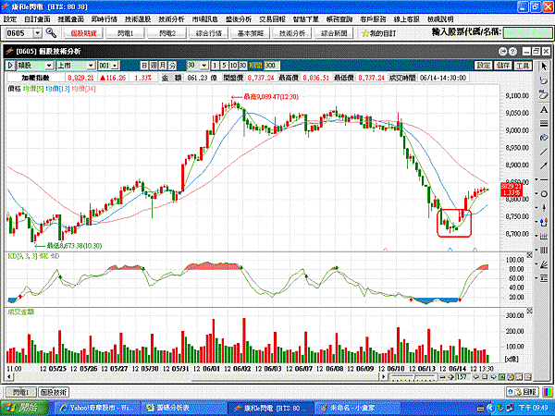Viewport: 555px width, 416px height.
Task: Click the 期間 300 period input field
Action: 272,66
